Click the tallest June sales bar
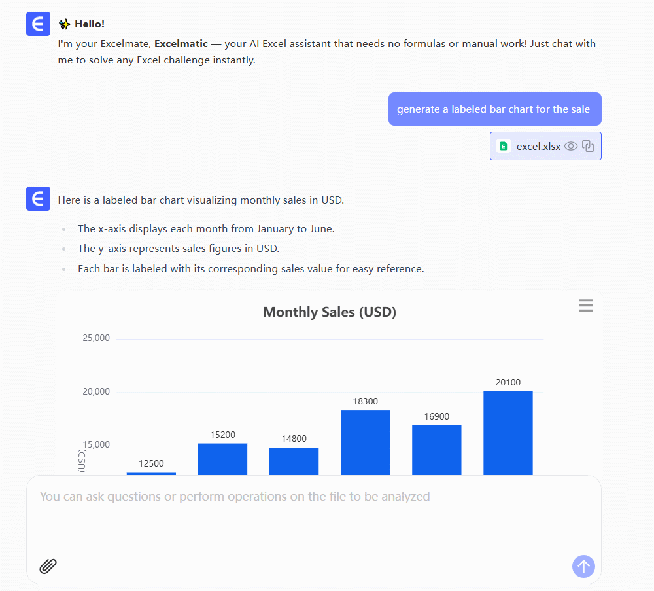 coord(508,432)
